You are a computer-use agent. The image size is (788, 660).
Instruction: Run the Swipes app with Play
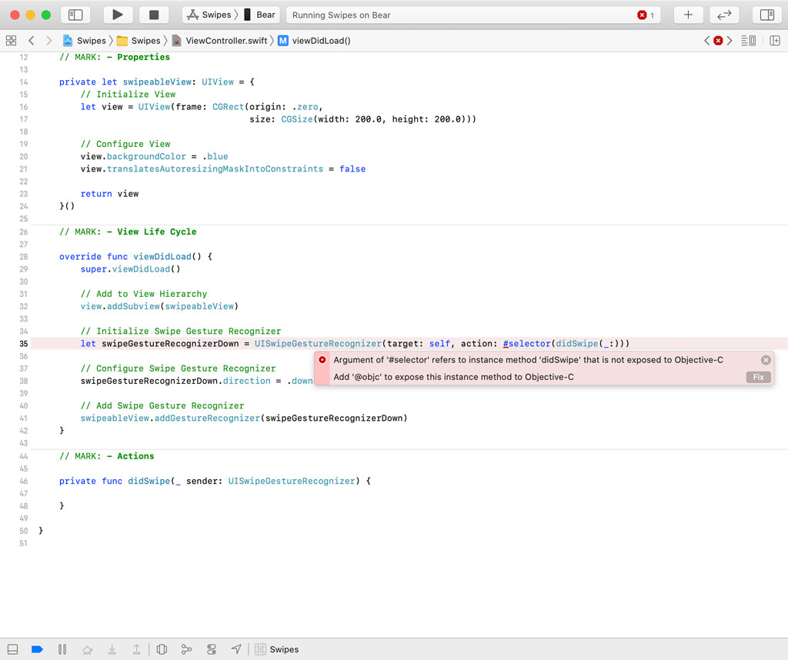point(118,15)
